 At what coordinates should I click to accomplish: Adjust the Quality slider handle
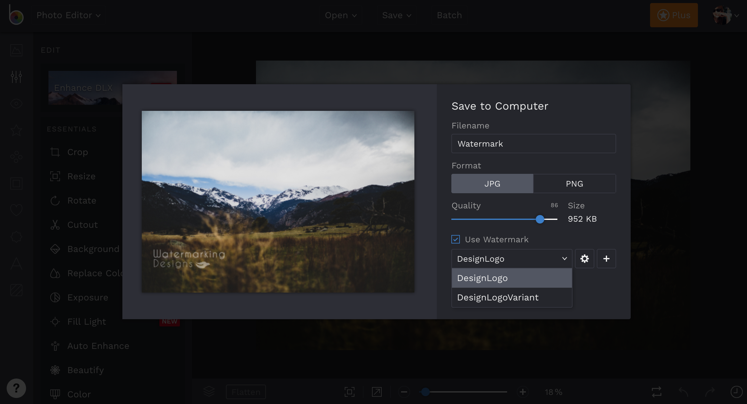point(540,219)
